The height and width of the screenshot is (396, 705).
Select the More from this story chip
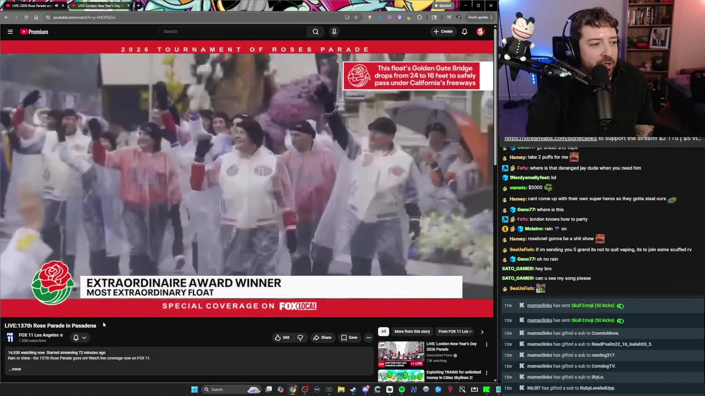click(412, 332)
